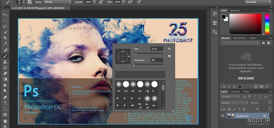The image size is (274, 128).
Task: Open the collapsed History panel icon
Action: point(215,14)
